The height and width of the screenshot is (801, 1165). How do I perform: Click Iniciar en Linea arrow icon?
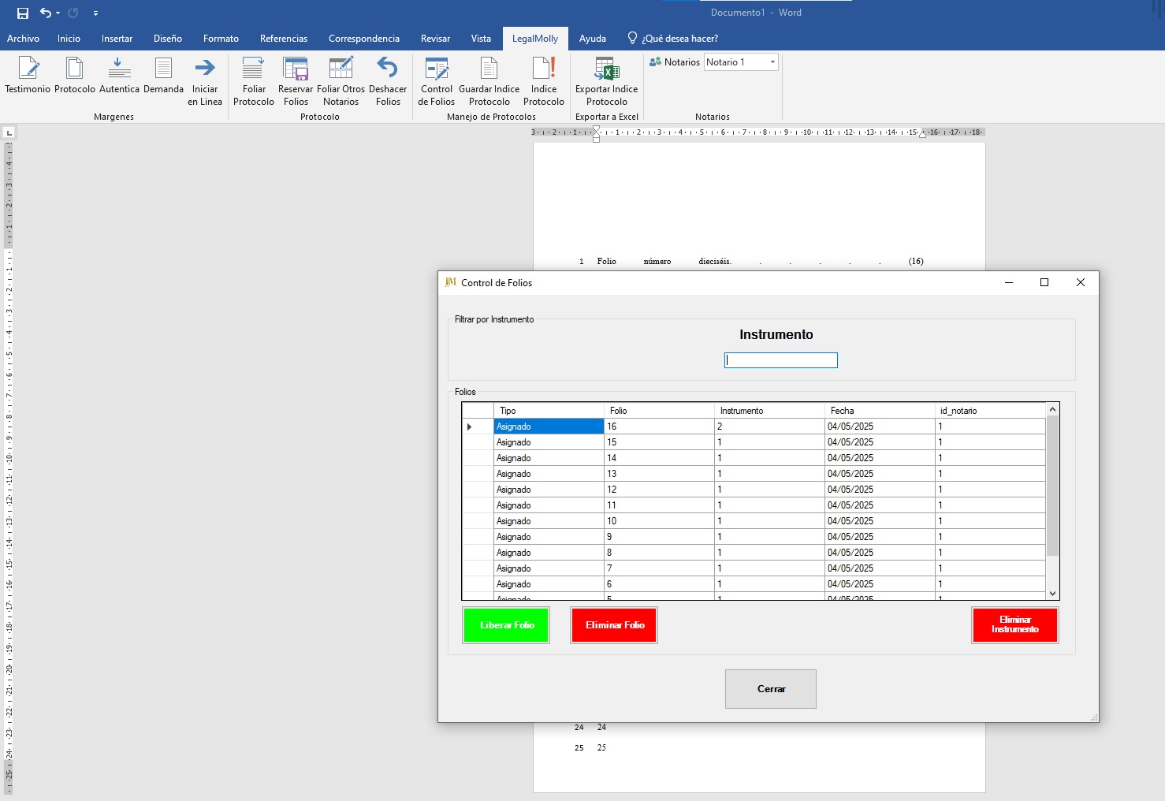[x=205, y=69]
